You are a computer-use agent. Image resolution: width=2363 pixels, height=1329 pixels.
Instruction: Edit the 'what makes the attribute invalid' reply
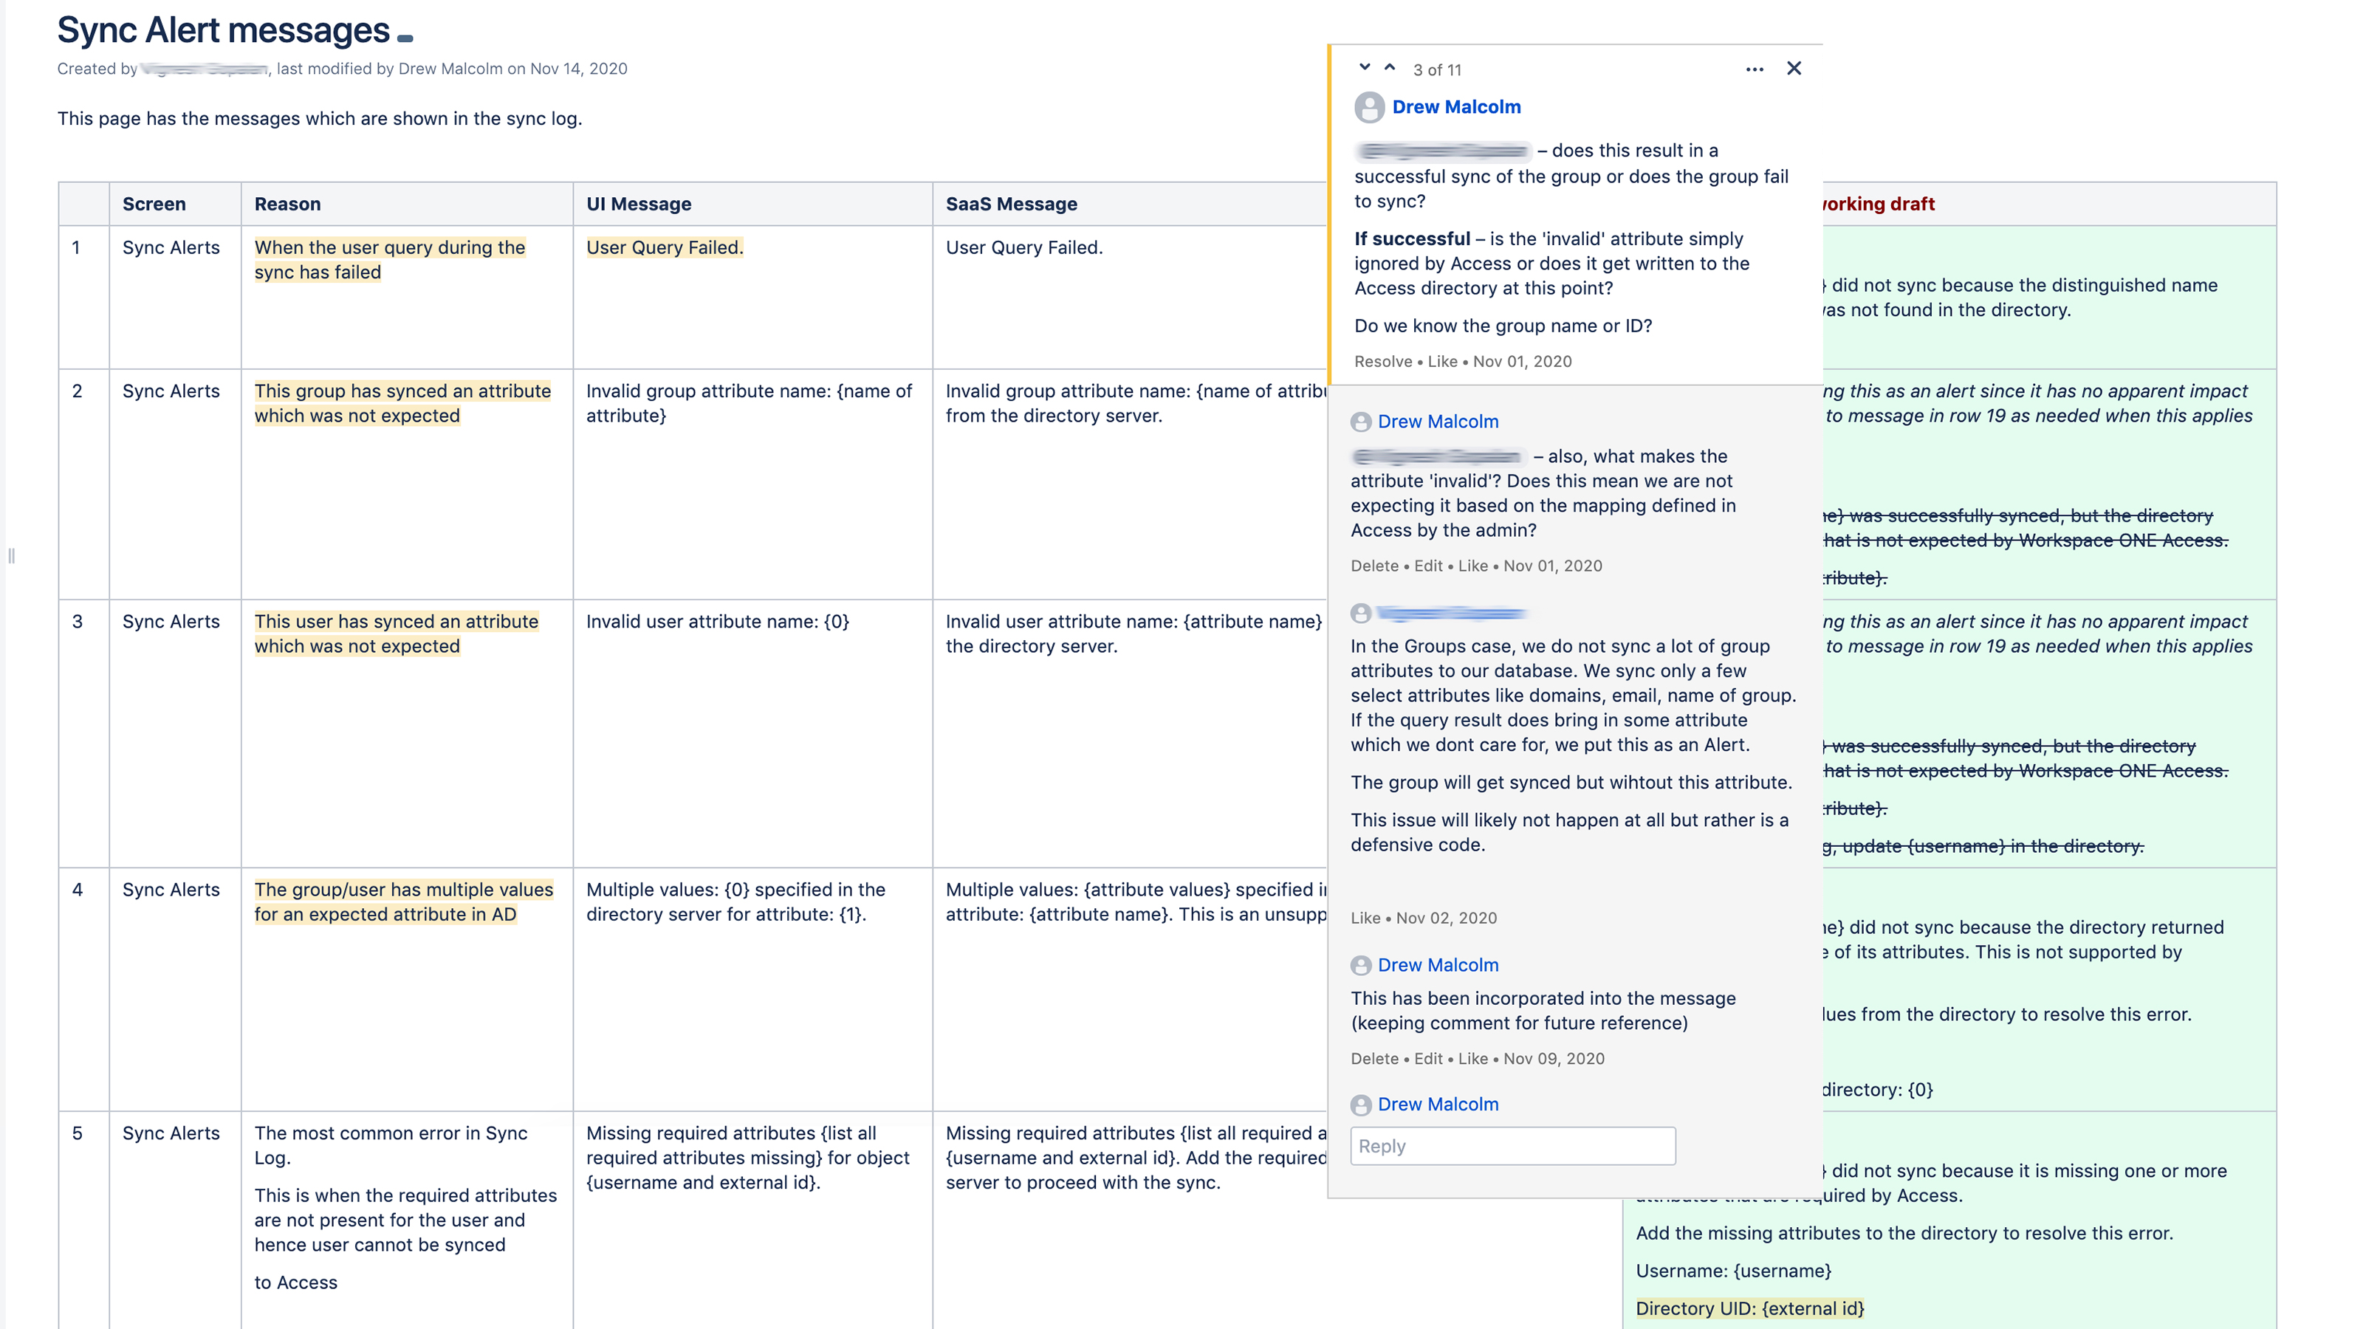coord(1427,566)
